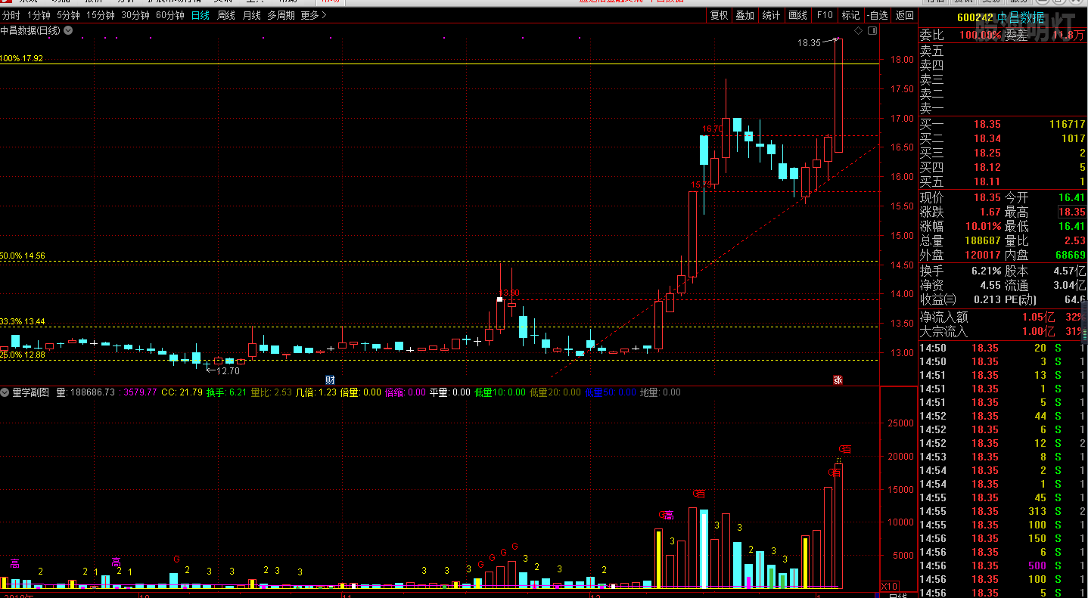Click the 复权 adjustment button

click(719, 15)
